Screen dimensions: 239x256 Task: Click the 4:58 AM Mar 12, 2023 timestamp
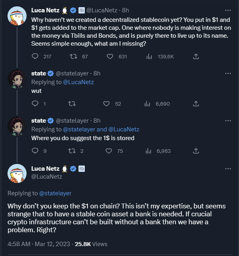pos(39,244)
